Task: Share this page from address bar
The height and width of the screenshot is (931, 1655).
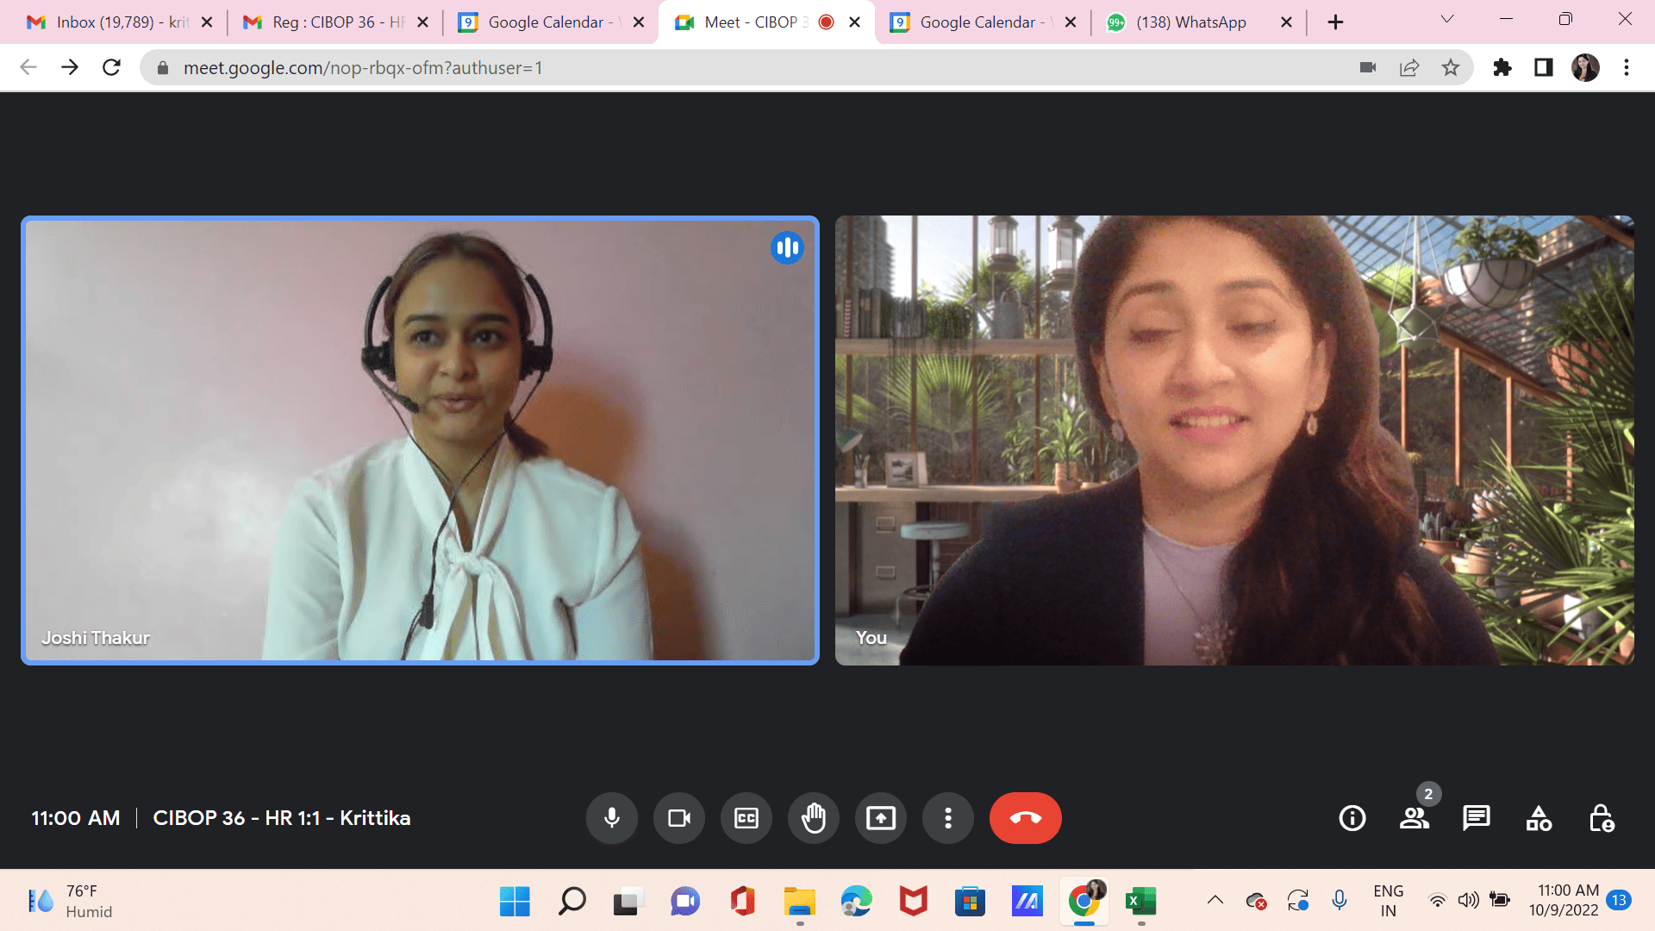Action: click(x=1409, y=67)
